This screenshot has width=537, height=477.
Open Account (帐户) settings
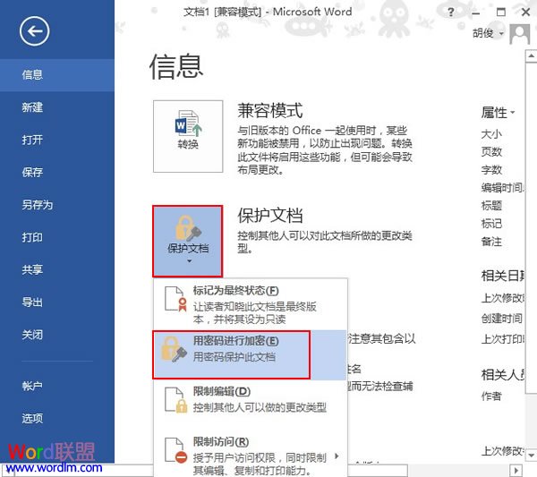pyautogui.click(x=57, y=386)
